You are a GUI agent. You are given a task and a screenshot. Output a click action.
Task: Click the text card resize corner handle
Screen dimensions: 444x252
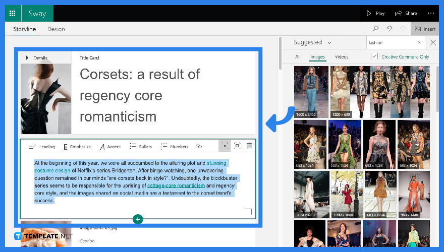pyautogui.click(x=249, y=212)
